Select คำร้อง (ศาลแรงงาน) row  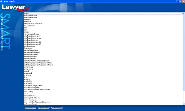(x=103, y=100)
